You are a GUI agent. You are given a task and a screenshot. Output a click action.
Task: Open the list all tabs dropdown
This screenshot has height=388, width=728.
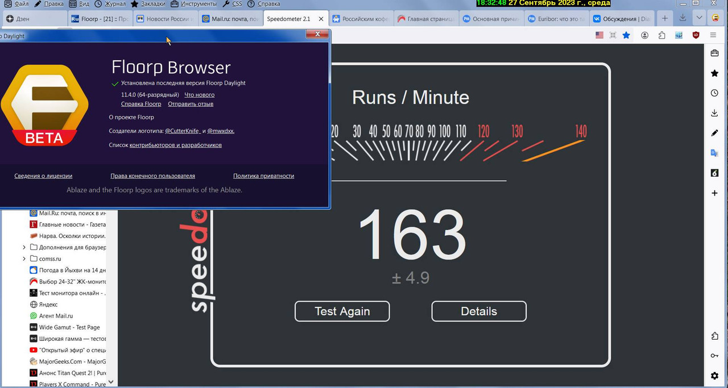699,18
